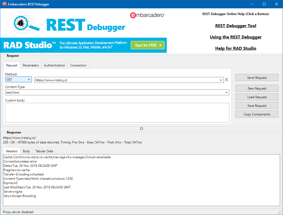Open the Tabular Data tab
This screenshot has width=283, height=215.
pyautogui.click(x=44, y=151)
